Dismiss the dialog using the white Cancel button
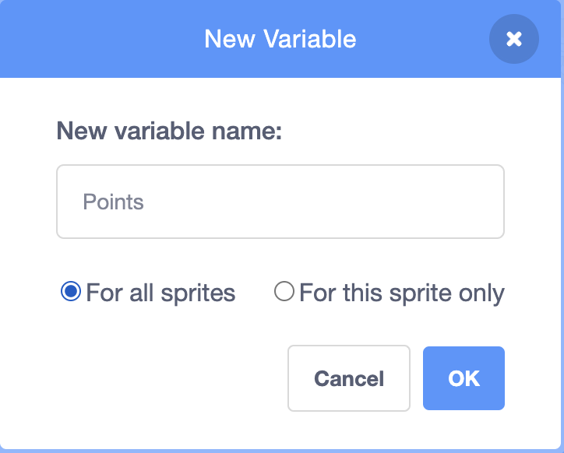Screen dimensions: 564x453 (x=348, y=378)
